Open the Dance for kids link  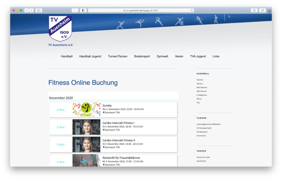tap(203, 157)
